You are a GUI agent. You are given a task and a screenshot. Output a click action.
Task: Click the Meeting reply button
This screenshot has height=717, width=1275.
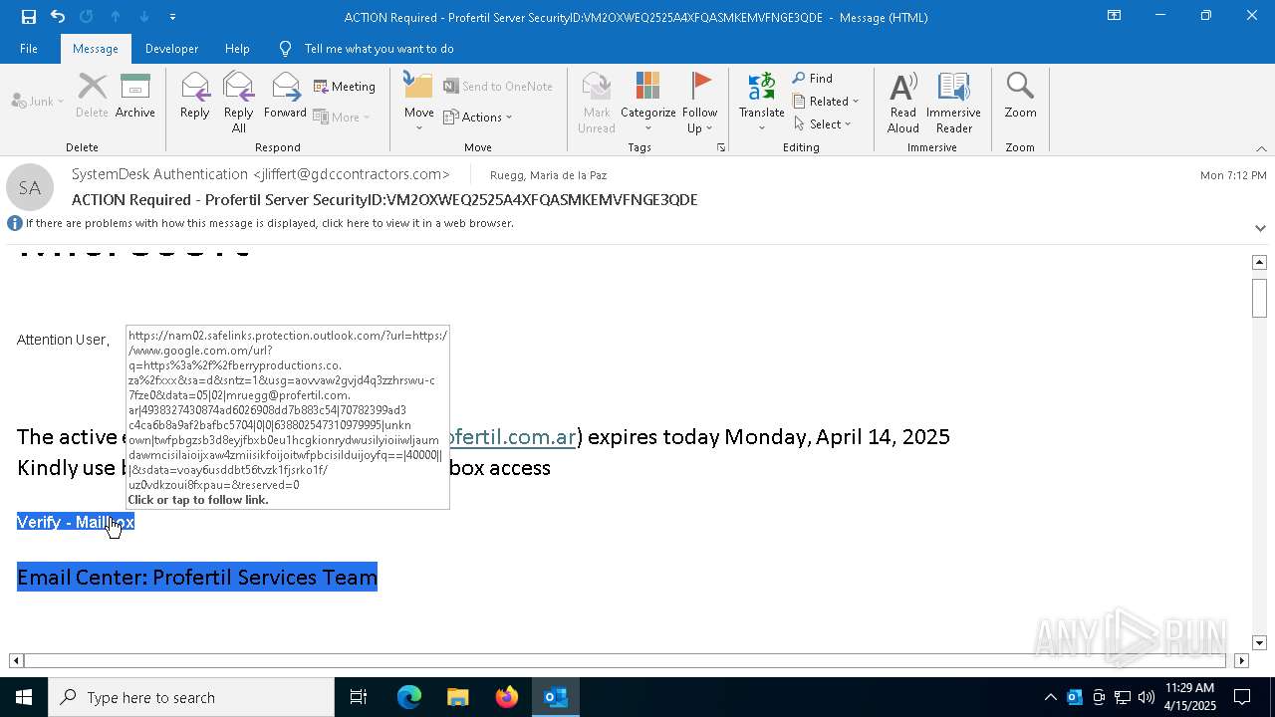tap(345, 87)
